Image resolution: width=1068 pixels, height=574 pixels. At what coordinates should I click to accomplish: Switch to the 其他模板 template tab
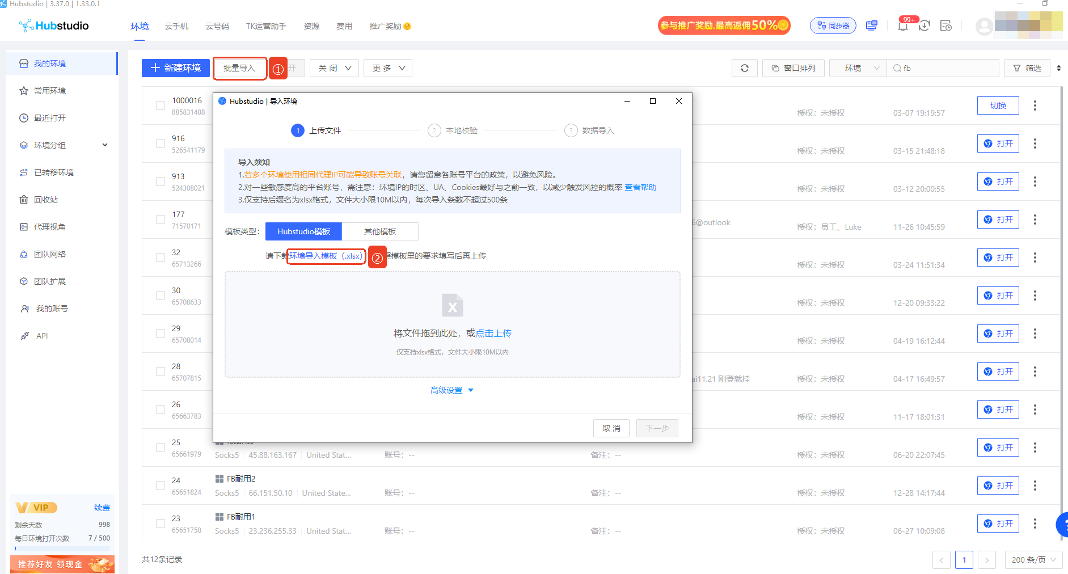tap(380, 231)
